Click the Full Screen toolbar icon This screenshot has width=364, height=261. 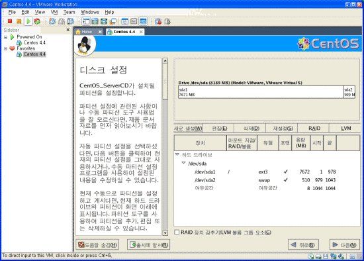pos(104,21)
